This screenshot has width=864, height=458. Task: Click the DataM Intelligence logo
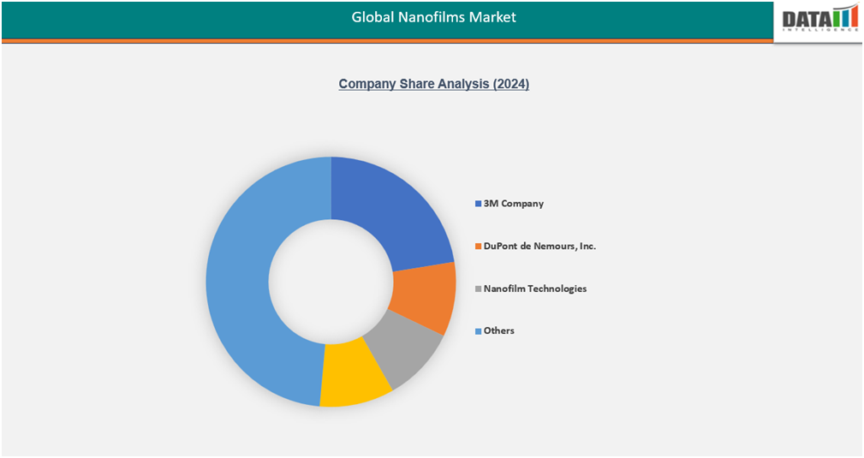[820, 18]
